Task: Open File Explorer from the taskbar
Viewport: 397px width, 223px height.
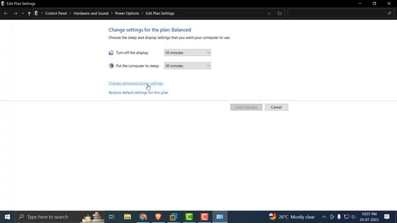Action: click(127, 217)
